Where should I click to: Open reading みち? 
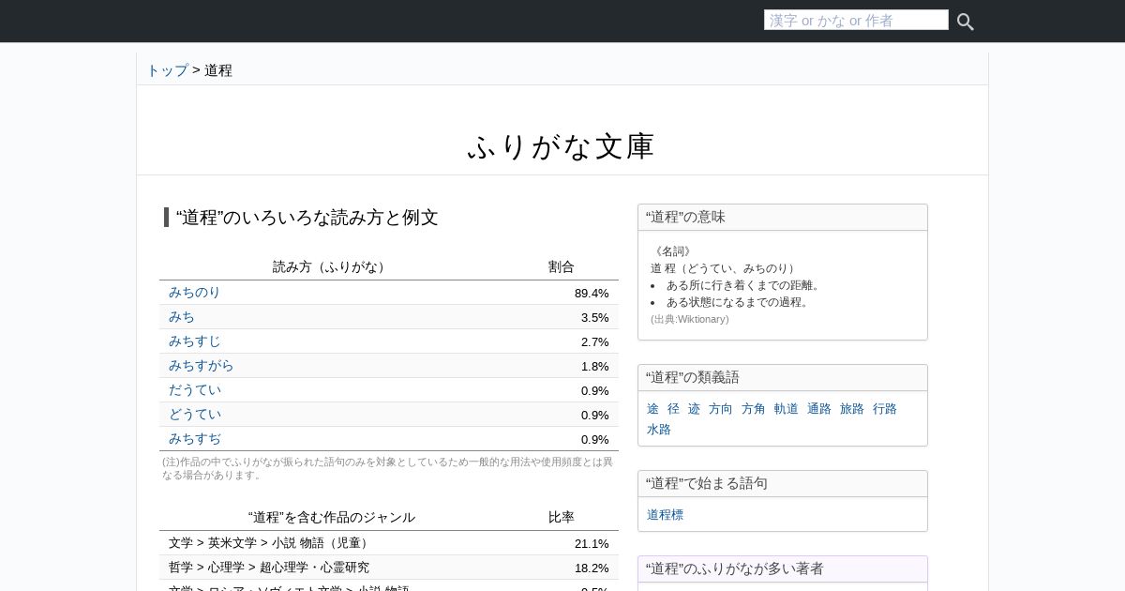182,317
